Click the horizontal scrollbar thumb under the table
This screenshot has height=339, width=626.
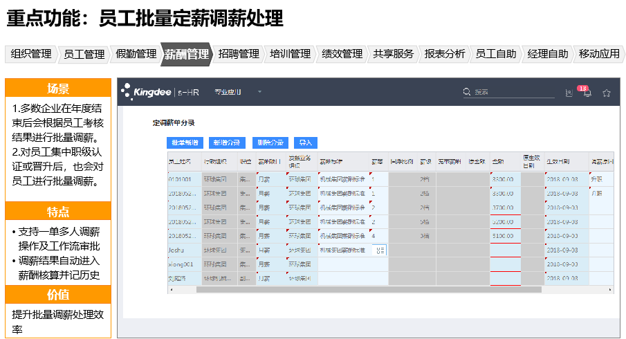(x=369, y=289)
